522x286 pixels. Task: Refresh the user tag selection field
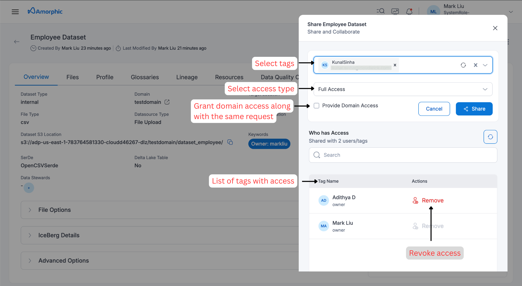463,65
